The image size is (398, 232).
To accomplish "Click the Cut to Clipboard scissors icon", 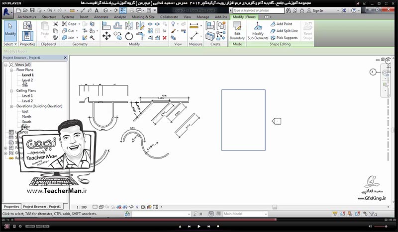I will click(x=56, y=24).
